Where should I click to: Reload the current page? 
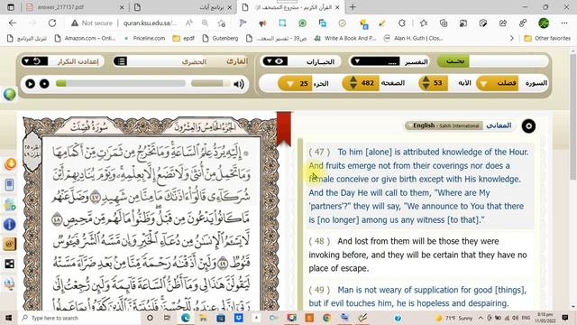(52, 23)
